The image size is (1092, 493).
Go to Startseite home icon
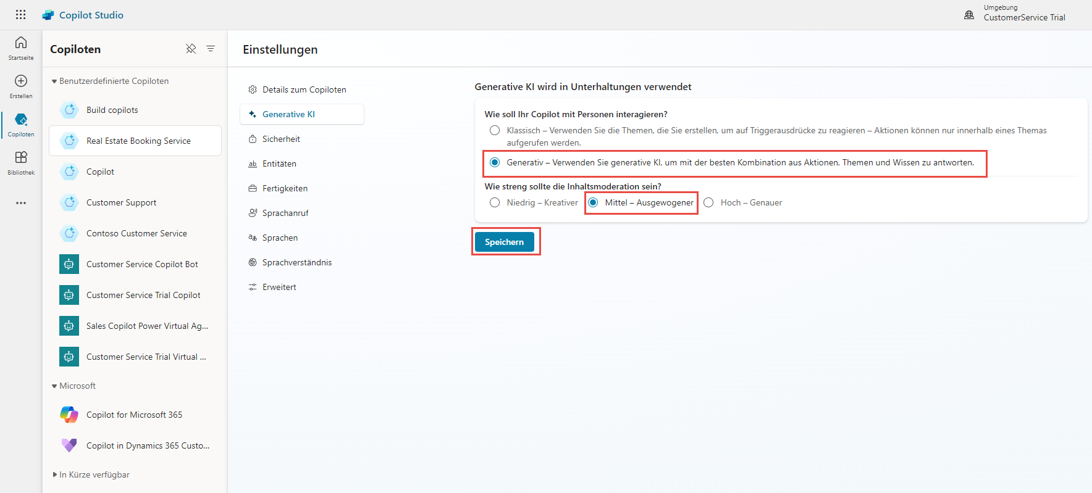21,43
